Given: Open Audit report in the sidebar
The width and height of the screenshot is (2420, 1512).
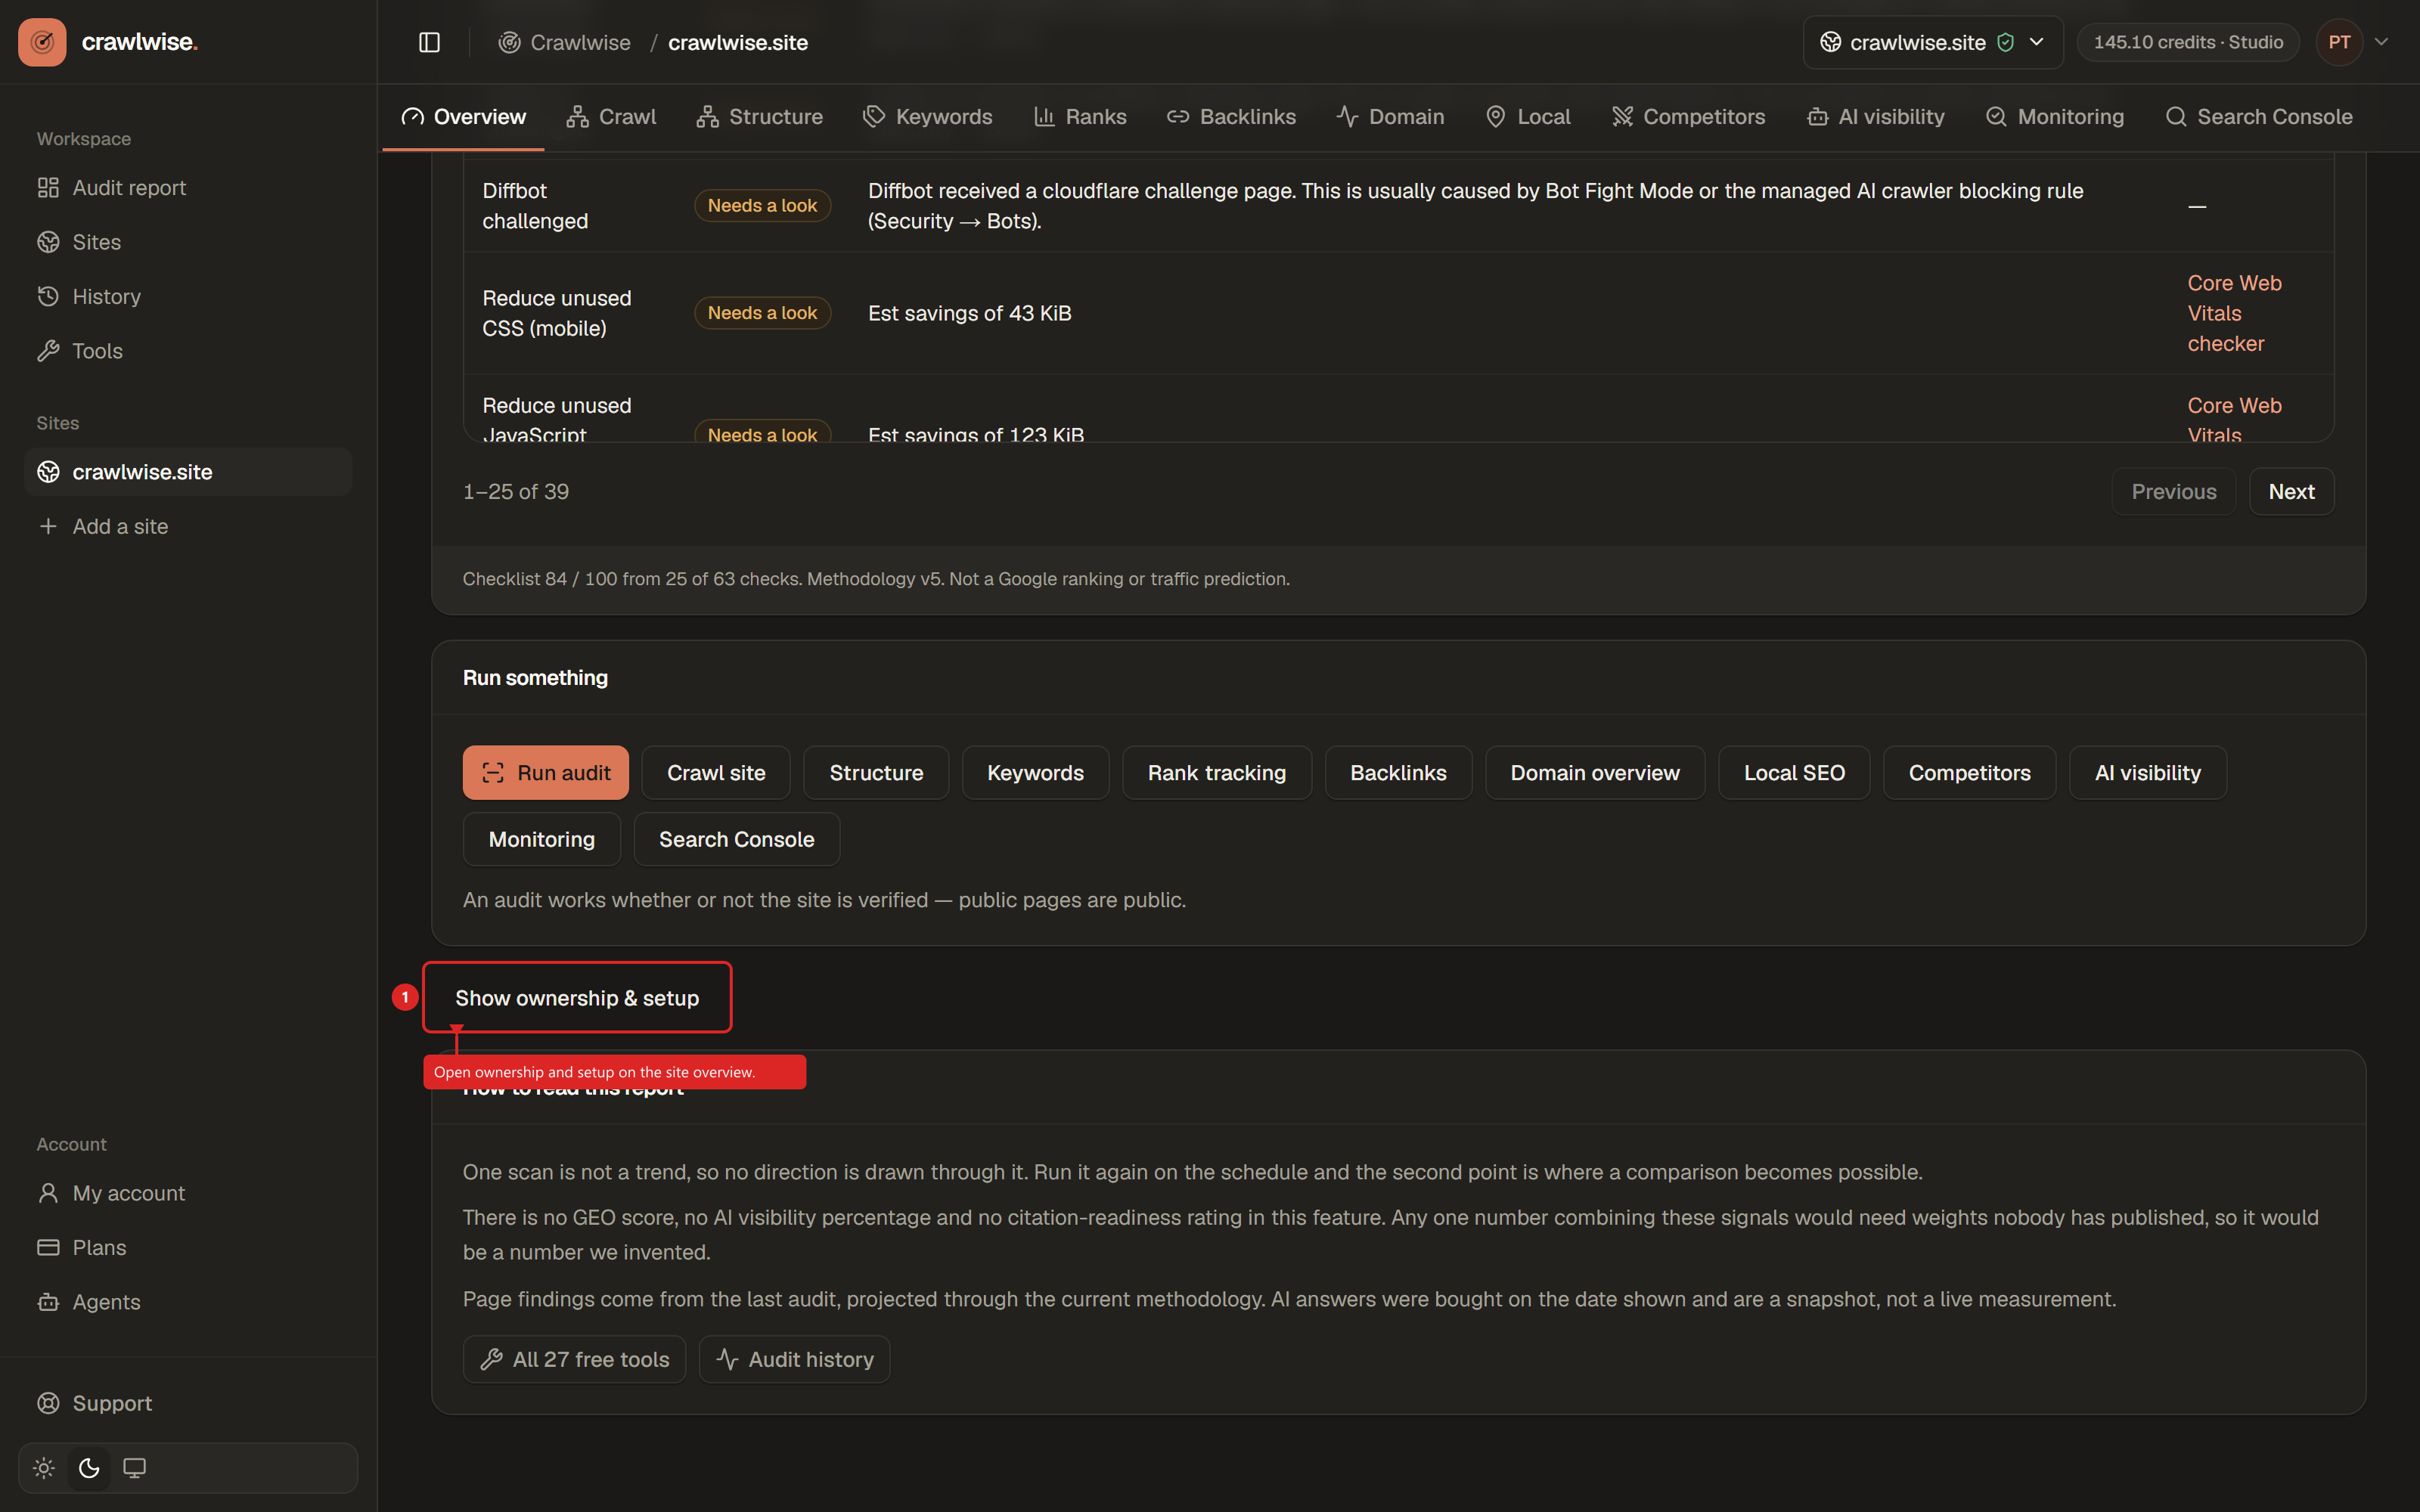Looking at the screenshot, I should (x=188, y=188).
